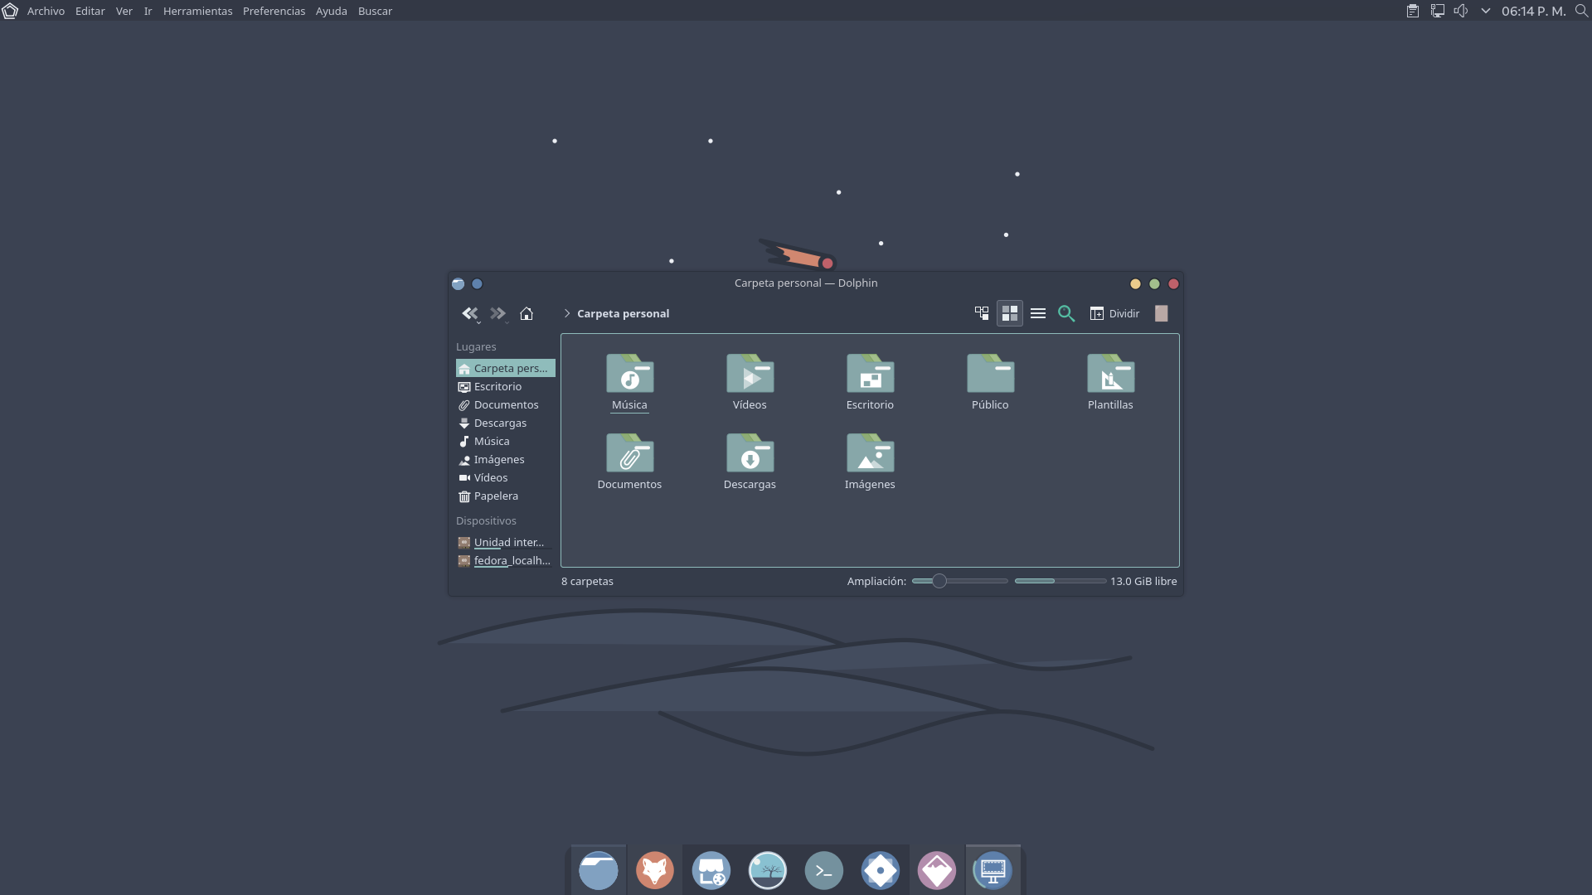Launch the orange fox browser dock icon

click(655, 870)
